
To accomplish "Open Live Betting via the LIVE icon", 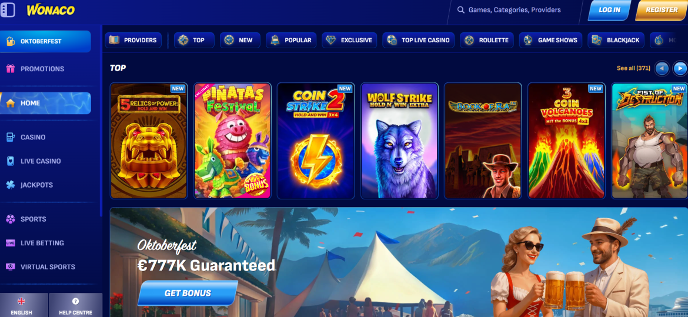I will pyautogui.click(x=11, y=243).
